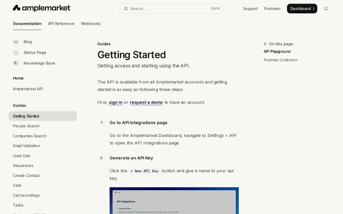Switch to the Webhooks tab
Screen dimensions: 343x214
click(90, 24)
